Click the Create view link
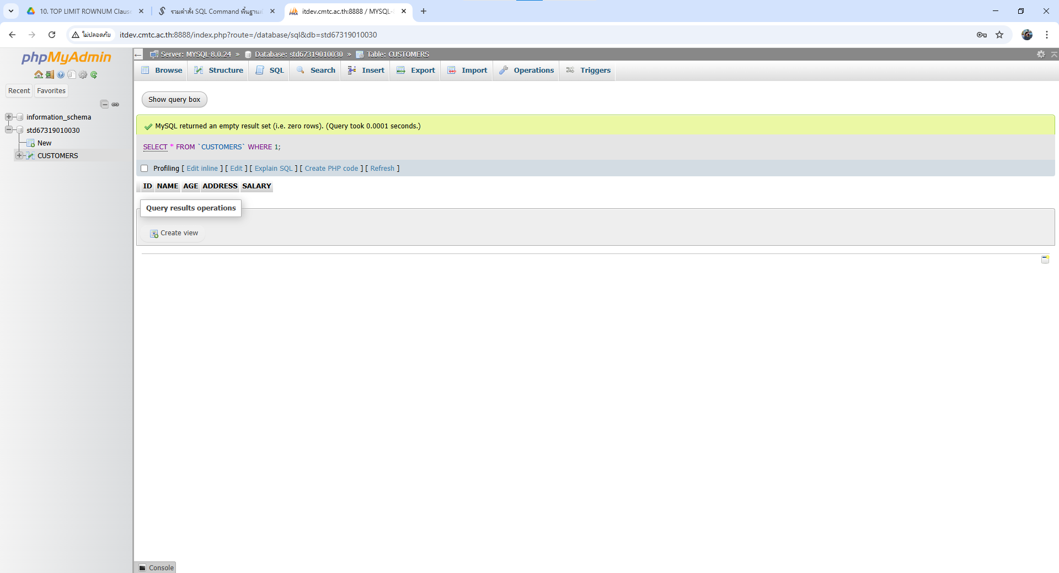 tap(179, 233)
